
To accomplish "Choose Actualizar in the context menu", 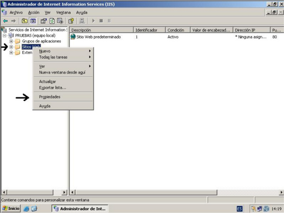I will click(63, 81).
